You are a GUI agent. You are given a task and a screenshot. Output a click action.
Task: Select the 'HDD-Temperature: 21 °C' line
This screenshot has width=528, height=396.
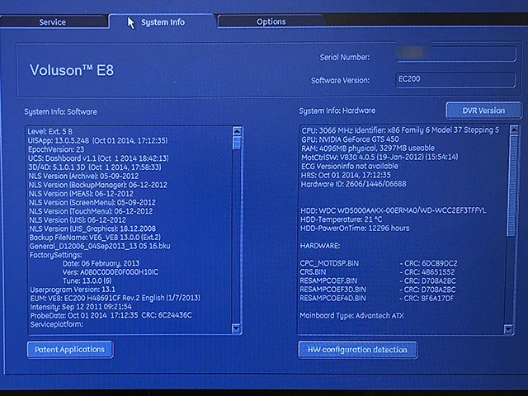(x=341, y=219)
